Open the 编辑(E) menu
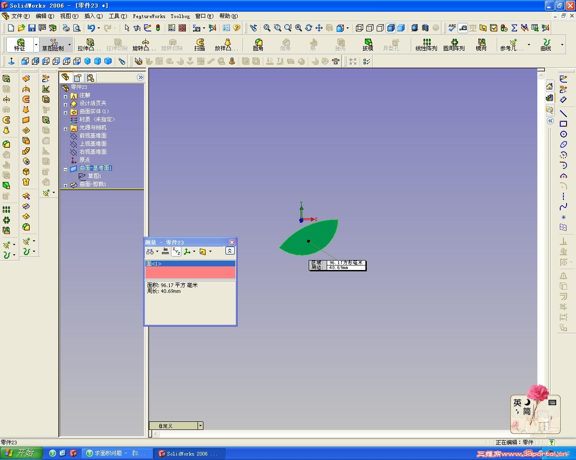This screenshot has height=460, width=576. point(45,16)
